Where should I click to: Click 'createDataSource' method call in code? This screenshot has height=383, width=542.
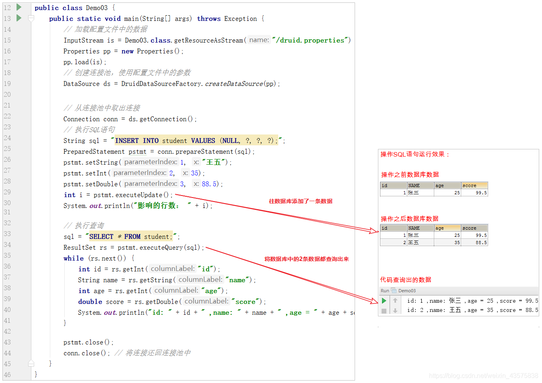(234, 84)
